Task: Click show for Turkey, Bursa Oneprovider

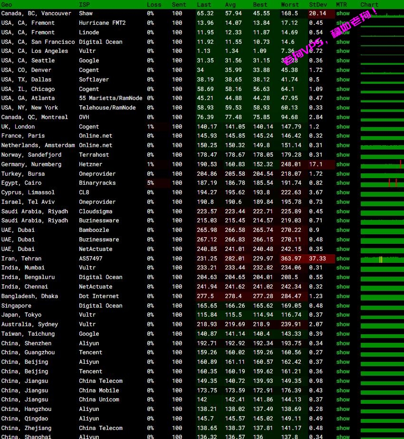Action: 343,174
